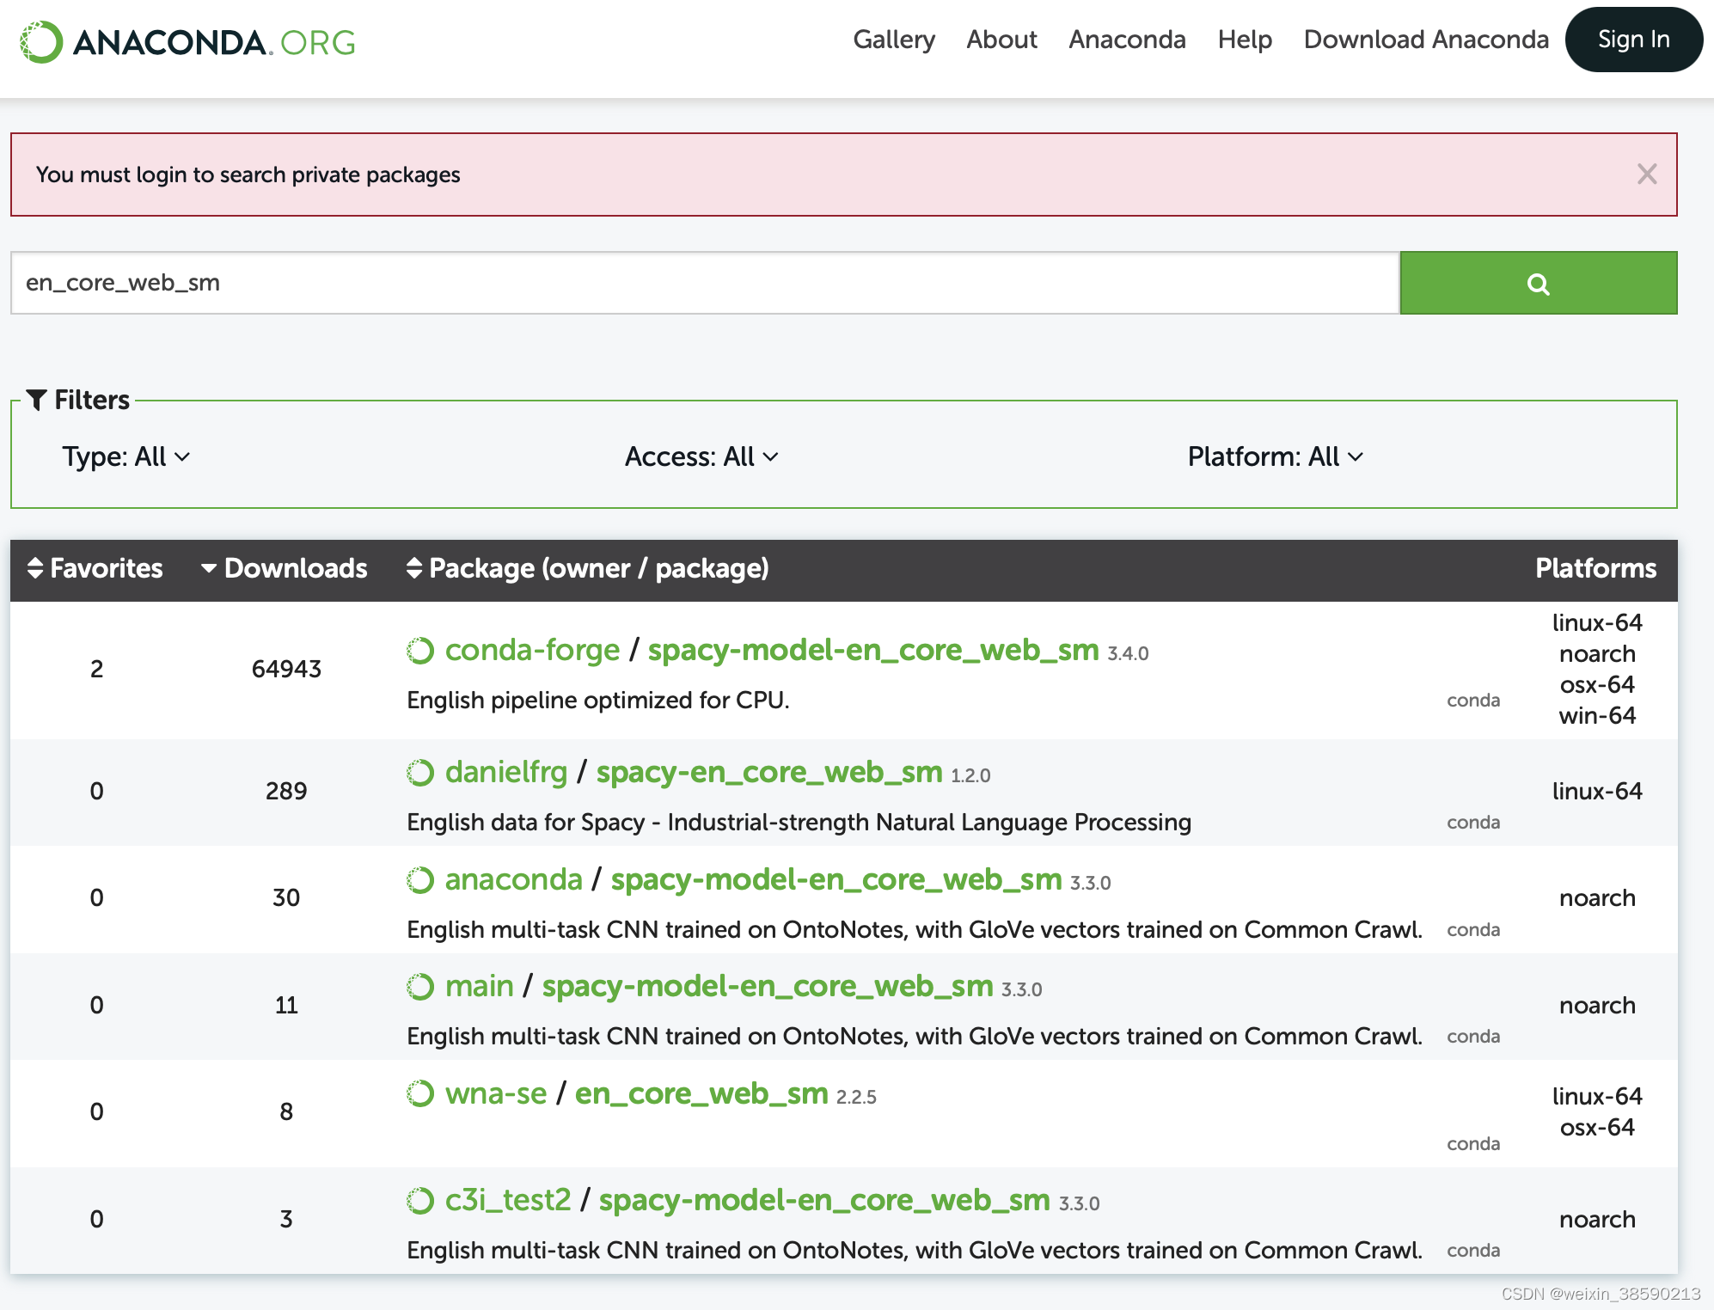Click the anaconda owner circle icon

[x=420, y=880]
